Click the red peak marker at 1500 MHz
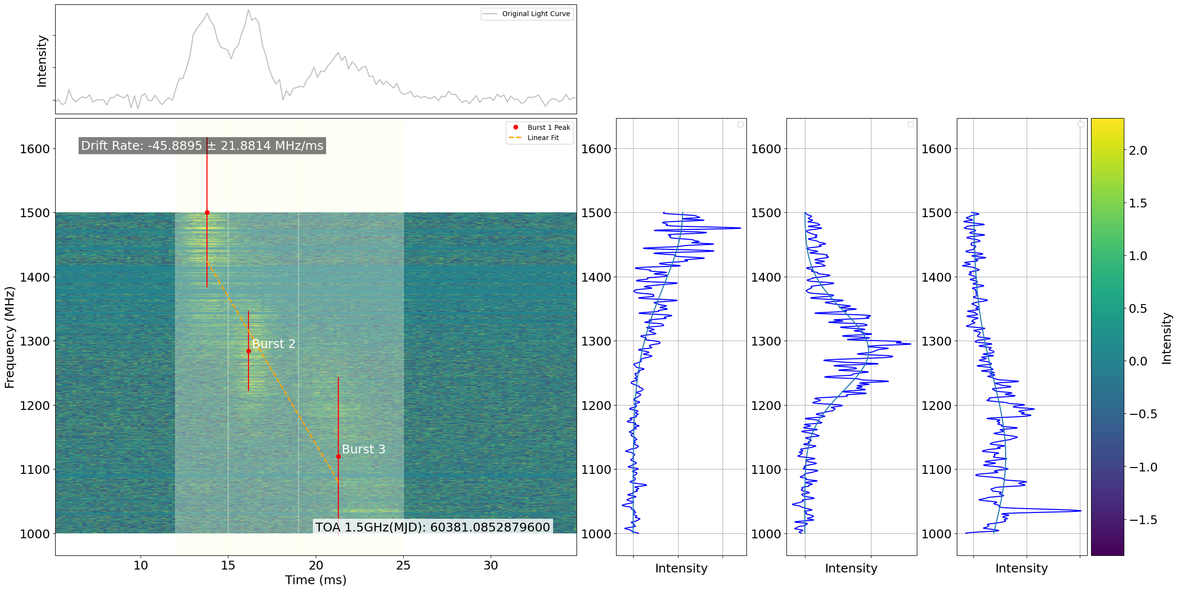Image resolution: width=1177 pixels, height=591 pixels. (207, 213)
